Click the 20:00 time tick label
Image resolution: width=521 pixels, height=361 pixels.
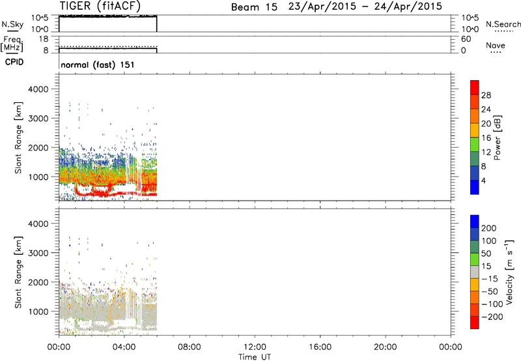pyautogui.click(x=386, y=347)
